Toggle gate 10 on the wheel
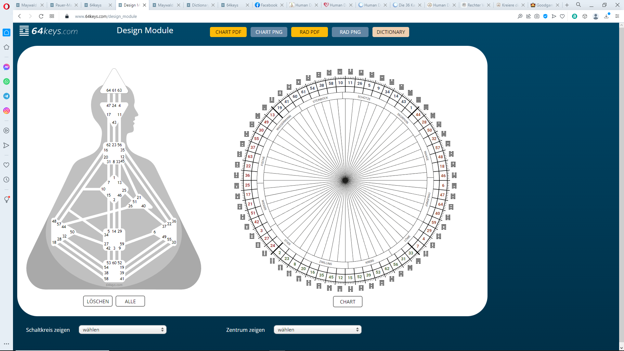Image resolution: width=624 pixels, height=351 pixels. pos(340,83)
